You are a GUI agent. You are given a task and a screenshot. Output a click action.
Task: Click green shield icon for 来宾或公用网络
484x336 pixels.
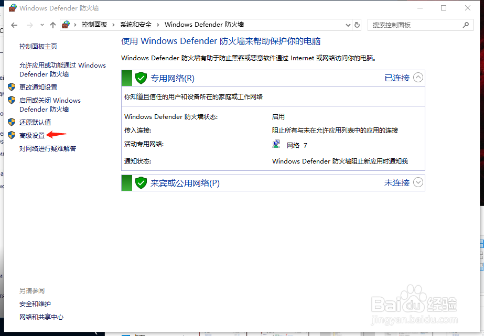(141, 183)
